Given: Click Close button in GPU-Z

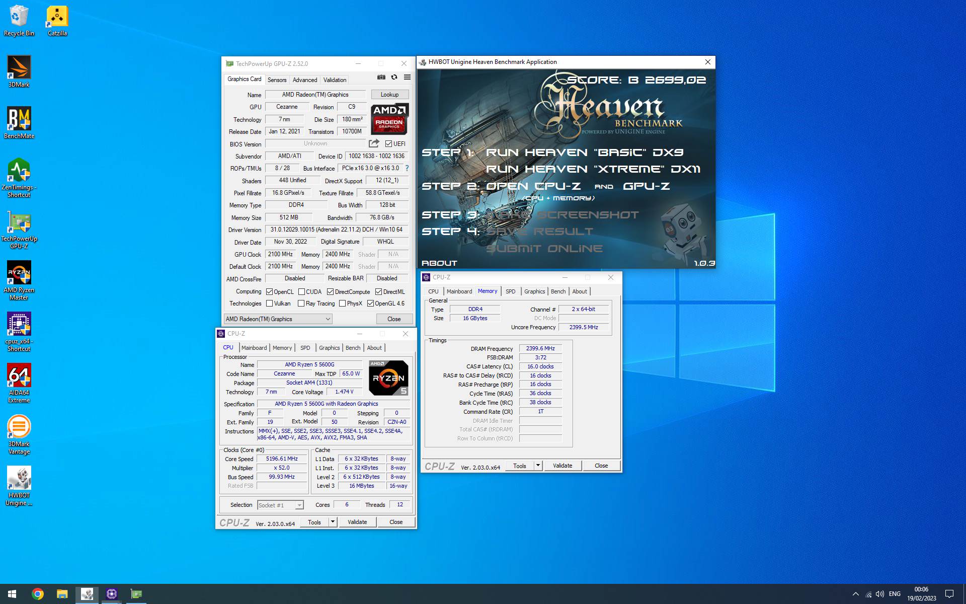Looking at the screenshot, I should 394,319.
